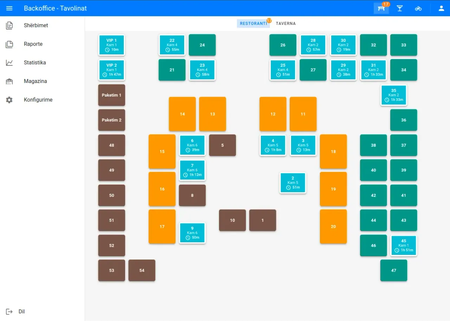The height and width of the screenshot is (321, 450).
Task: Open table 9 served by Kam 6
Action: (192, 233)
